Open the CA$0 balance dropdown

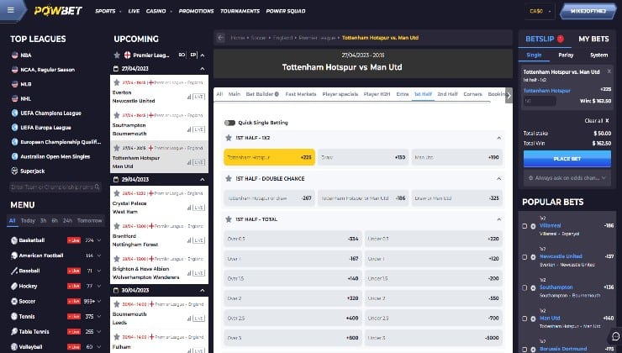pyautogui.click(x=540, y=11)
